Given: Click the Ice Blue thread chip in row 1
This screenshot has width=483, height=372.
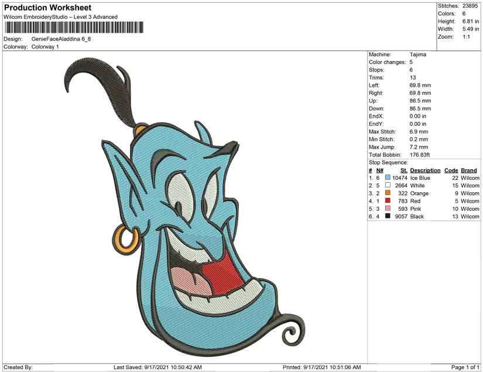Looking at the screenshot, I should click(x=386, y=178).
